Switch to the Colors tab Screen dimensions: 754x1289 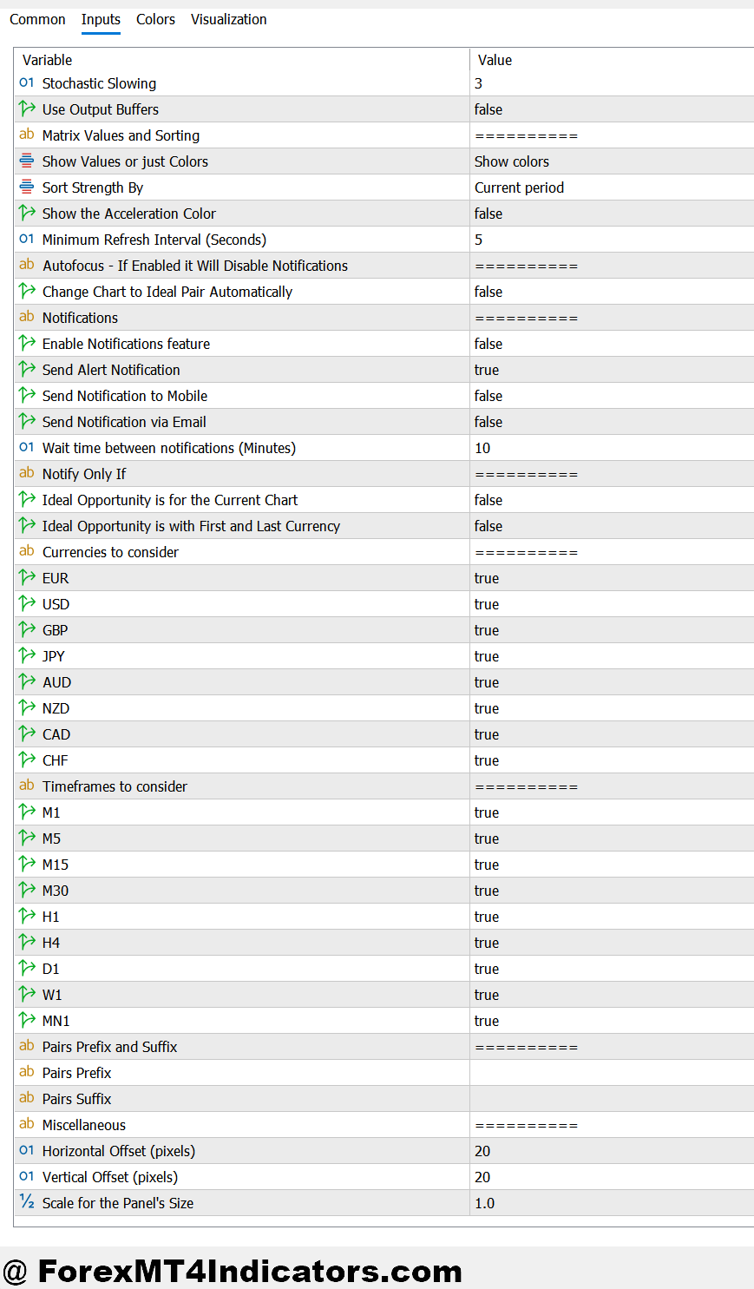[155, 19]
